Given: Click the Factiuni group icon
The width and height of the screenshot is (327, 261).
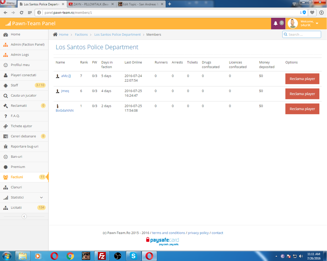Looking at the screenshot, I should [6, 177].
